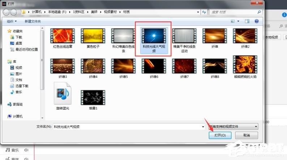Click the change view icon
This screenshot has height=160, width=287.
pos(233,21)
